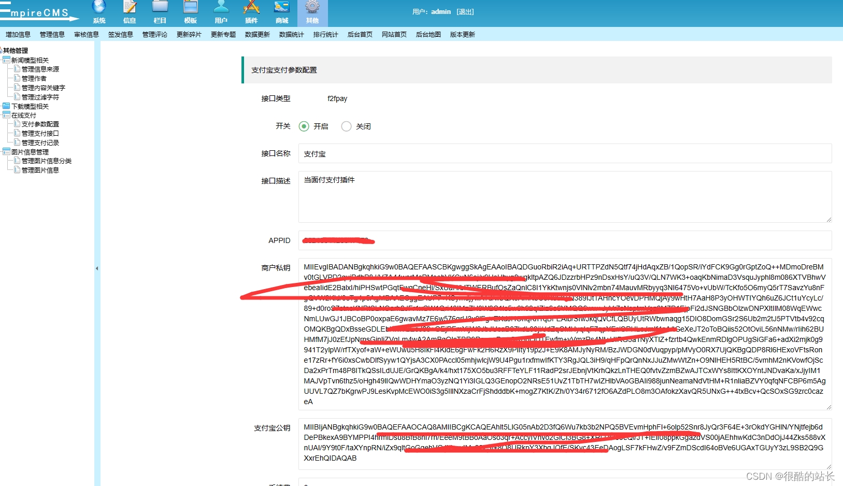Open 更新碎片 in the submenu bar
This screenshot has height=486, width=843.
pos(189,35)
